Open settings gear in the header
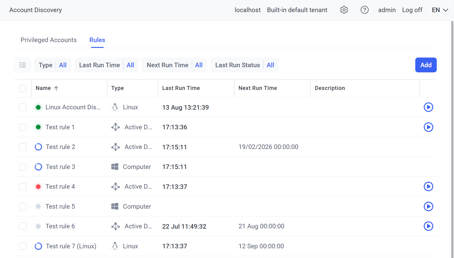The height and width of the screenshot is (258, 454). [344, 10]
